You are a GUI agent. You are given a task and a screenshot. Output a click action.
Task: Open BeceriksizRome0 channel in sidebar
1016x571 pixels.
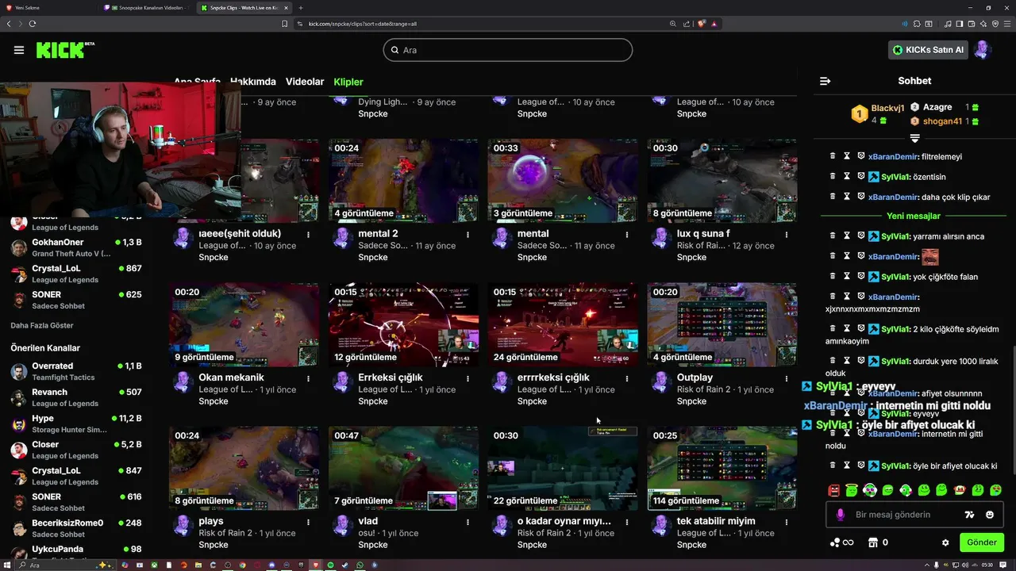(x=75, y=528)
